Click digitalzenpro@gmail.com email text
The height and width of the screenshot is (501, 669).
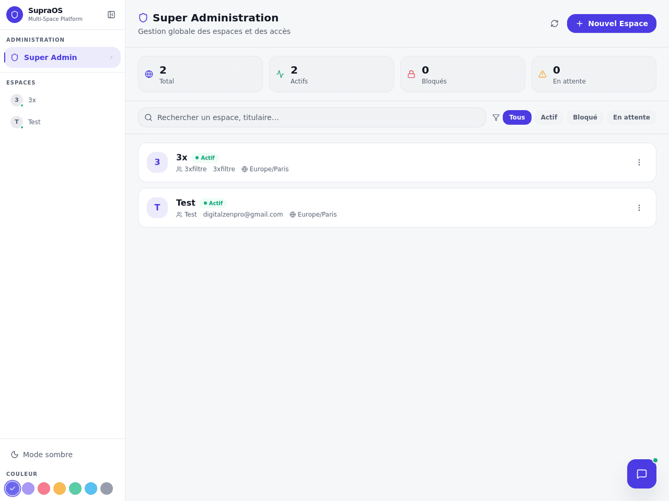(243, 214)
